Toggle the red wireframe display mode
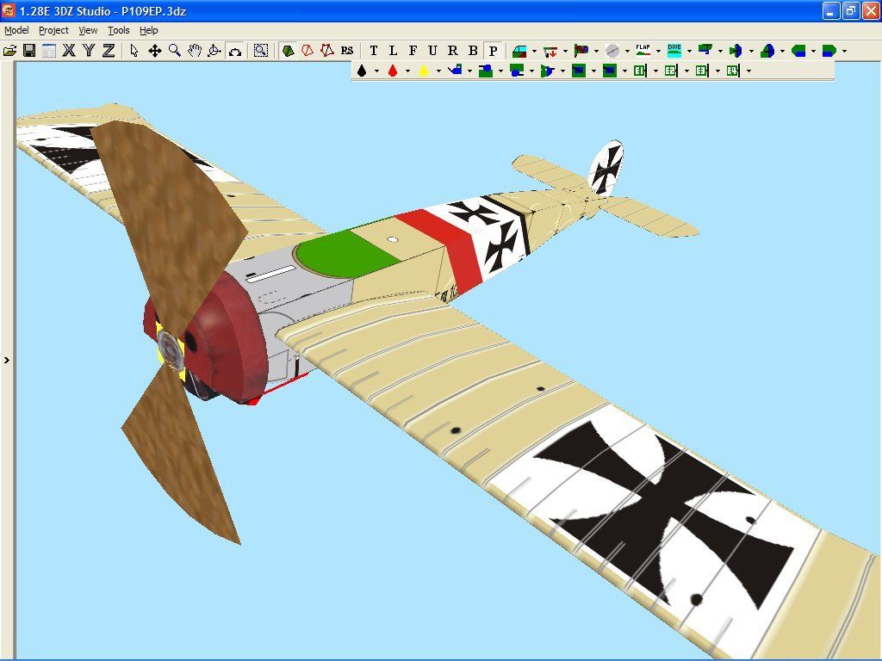Image resolution: width=882 pixels, height=661 pixels. [307, 51]
